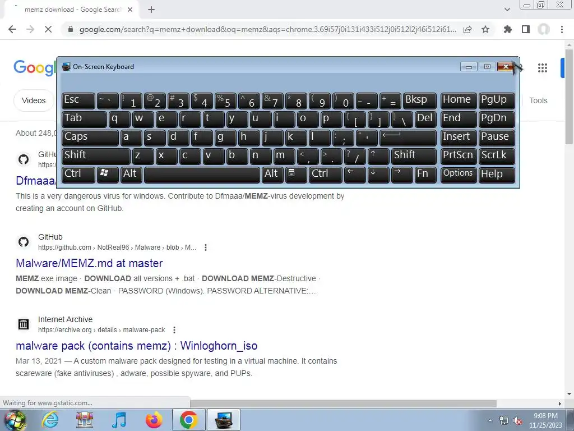Open more options for the NotReal96 GitHub result
Viewport: 574px width, 431px height.
pos(206,247)
